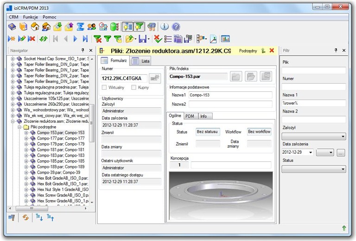Click the Bez statusu button
Image resolution: width=356 pixels, height=241 pixels.
pyautogui.click(x=208, y=132)
